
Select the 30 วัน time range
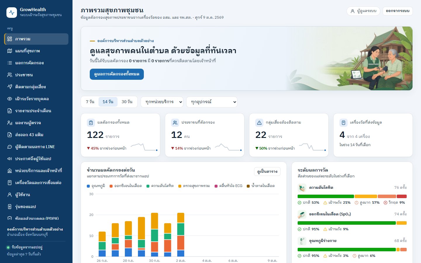pos(127,102)
